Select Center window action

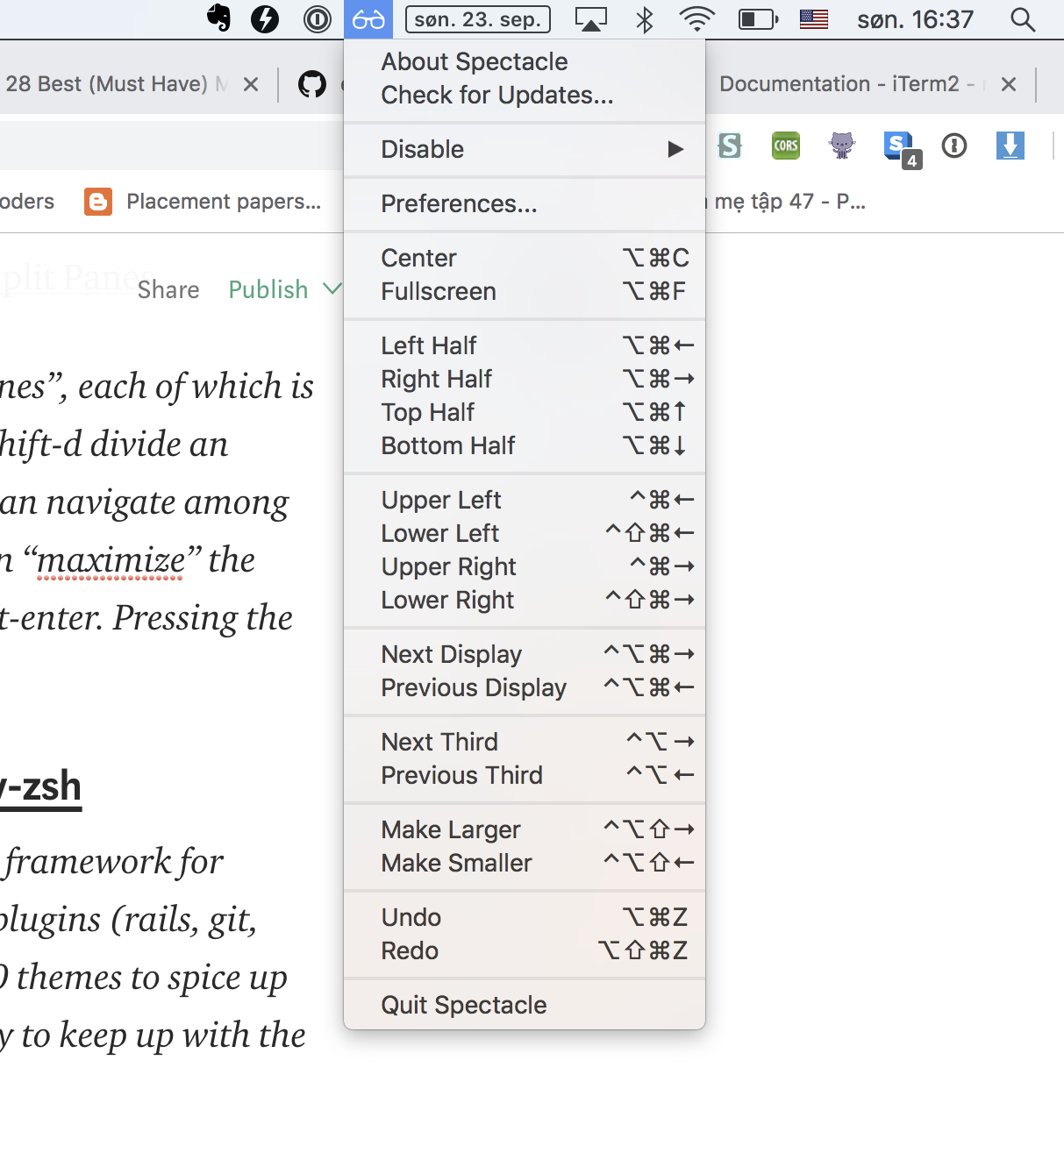[x=525, y=258]
